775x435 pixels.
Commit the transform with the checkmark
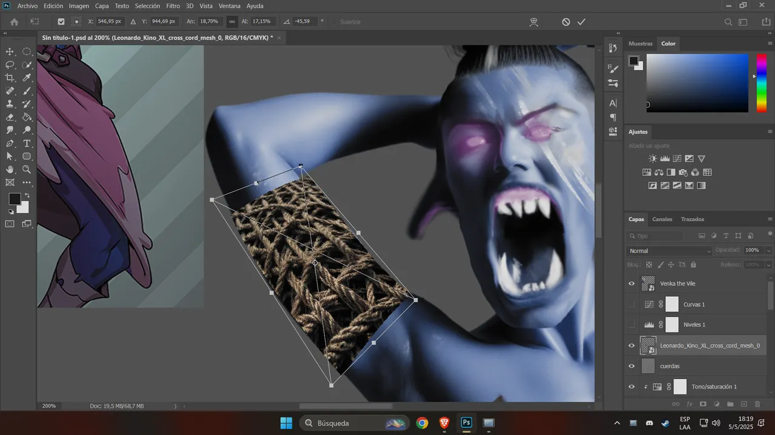coord(581,22)
